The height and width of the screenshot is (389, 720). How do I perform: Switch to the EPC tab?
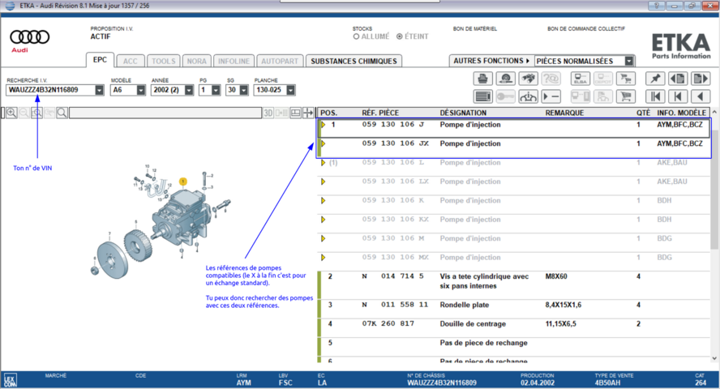[x=100, y=60]
